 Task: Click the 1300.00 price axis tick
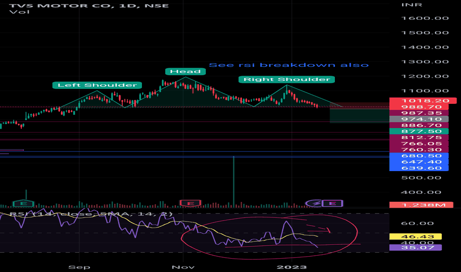[425, 62]
